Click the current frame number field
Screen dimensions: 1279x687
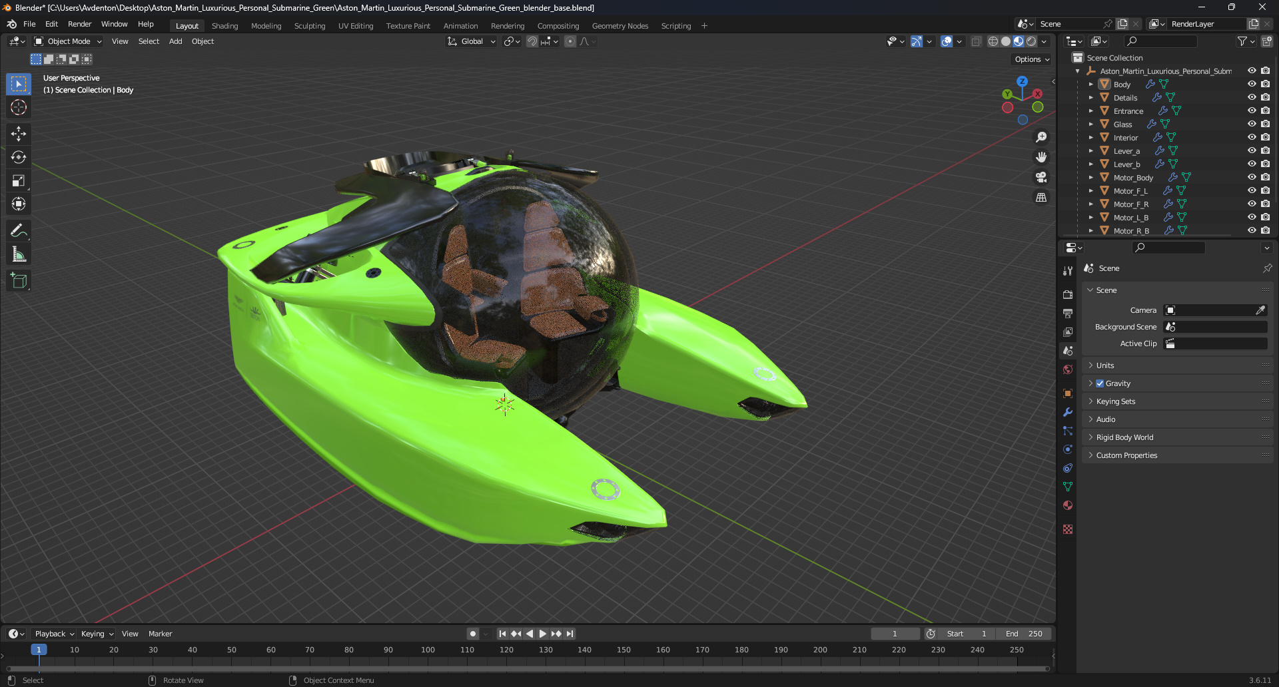click(x=895, y=634)
